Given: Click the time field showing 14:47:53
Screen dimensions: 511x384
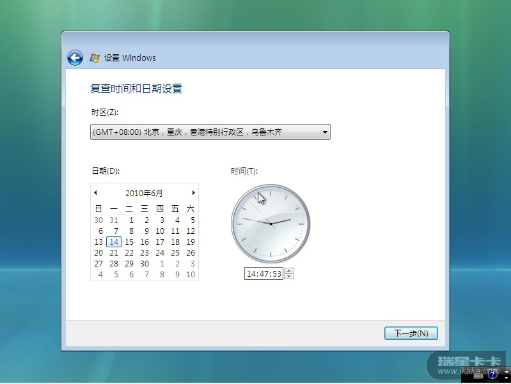Looking at the screenshot, I should (263, 273).
